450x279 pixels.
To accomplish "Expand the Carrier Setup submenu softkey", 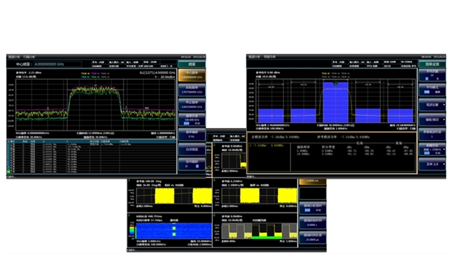I will click(x=432, y=105).
